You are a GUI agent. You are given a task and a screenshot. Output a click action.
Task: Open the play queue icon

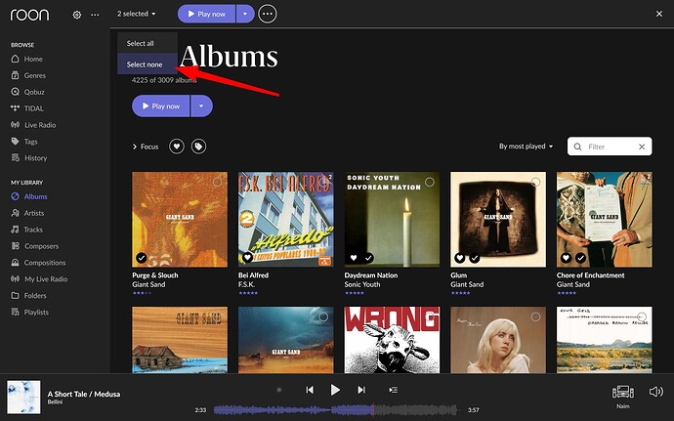(393, 390)
